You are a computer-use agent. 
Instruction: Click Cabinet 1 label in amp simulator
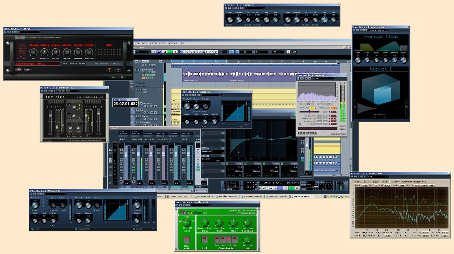pos(381,69)
